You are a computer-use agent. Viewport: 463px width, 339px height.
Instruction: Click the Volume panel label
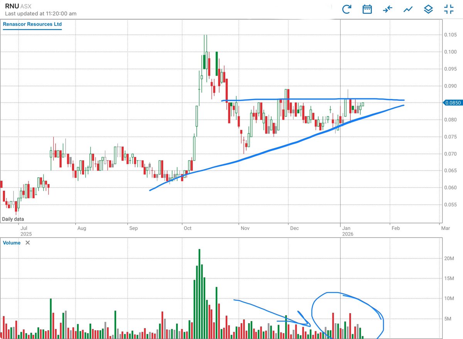[x=12, y=243]
